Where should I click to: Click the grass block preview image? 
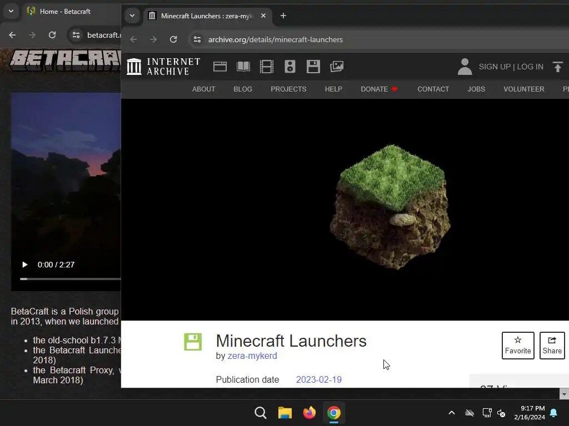(391, 207)
